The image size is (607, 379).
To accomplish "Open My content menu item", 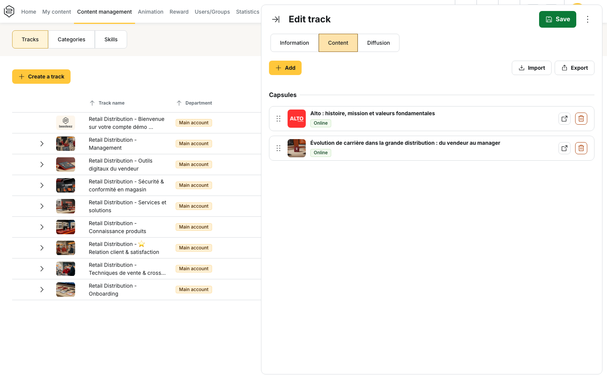I will pos(57,12).
